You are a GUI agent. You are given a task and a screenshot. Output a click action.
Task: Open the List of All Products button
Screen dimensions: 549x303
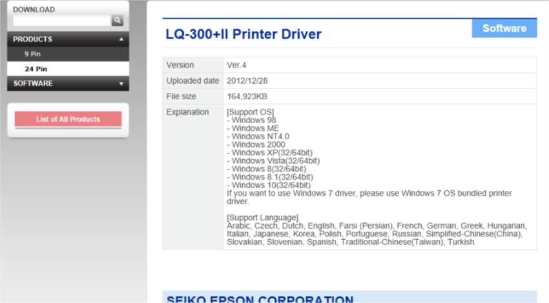(68, 119)
